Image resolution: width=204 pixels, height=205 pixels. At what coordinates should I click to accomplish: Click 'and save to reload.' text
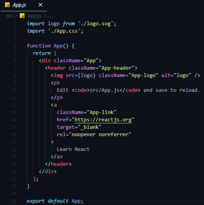[x=172, y=90]
